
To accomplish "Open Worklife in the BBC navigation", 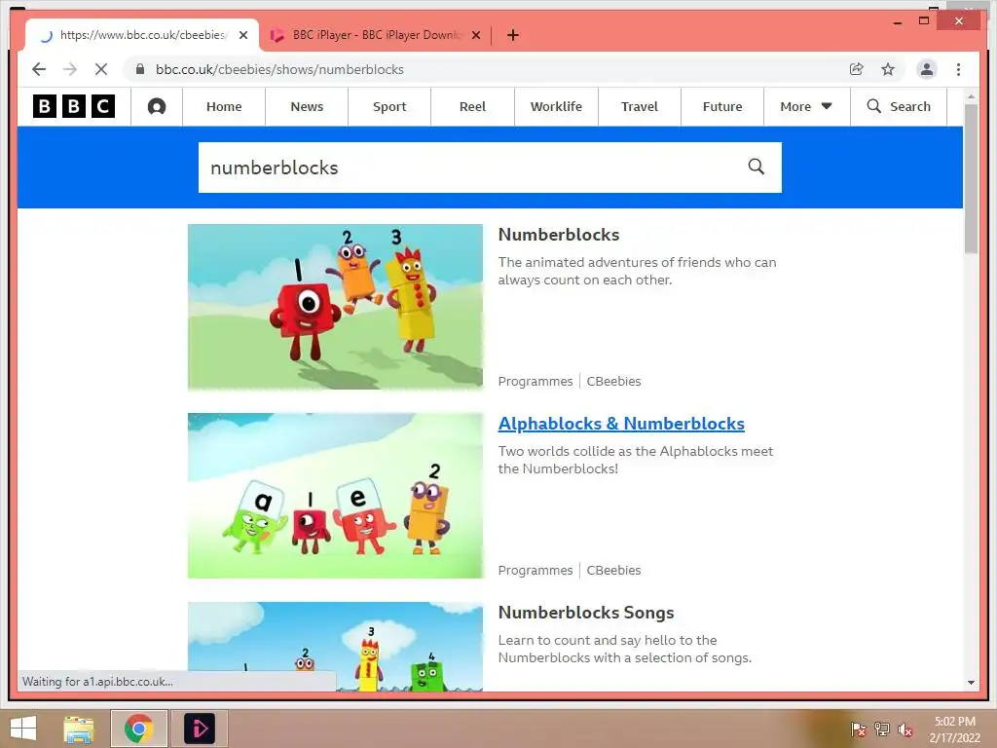I will 556,106.
